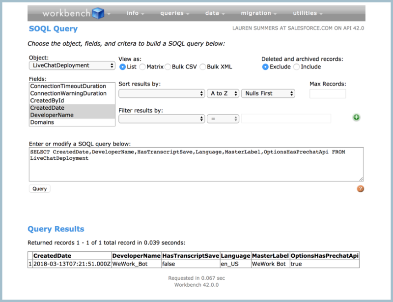Open the workbench logo dropdown arrow
The height and width of the screenshot is (302, 393).
[x=109, y=14]
